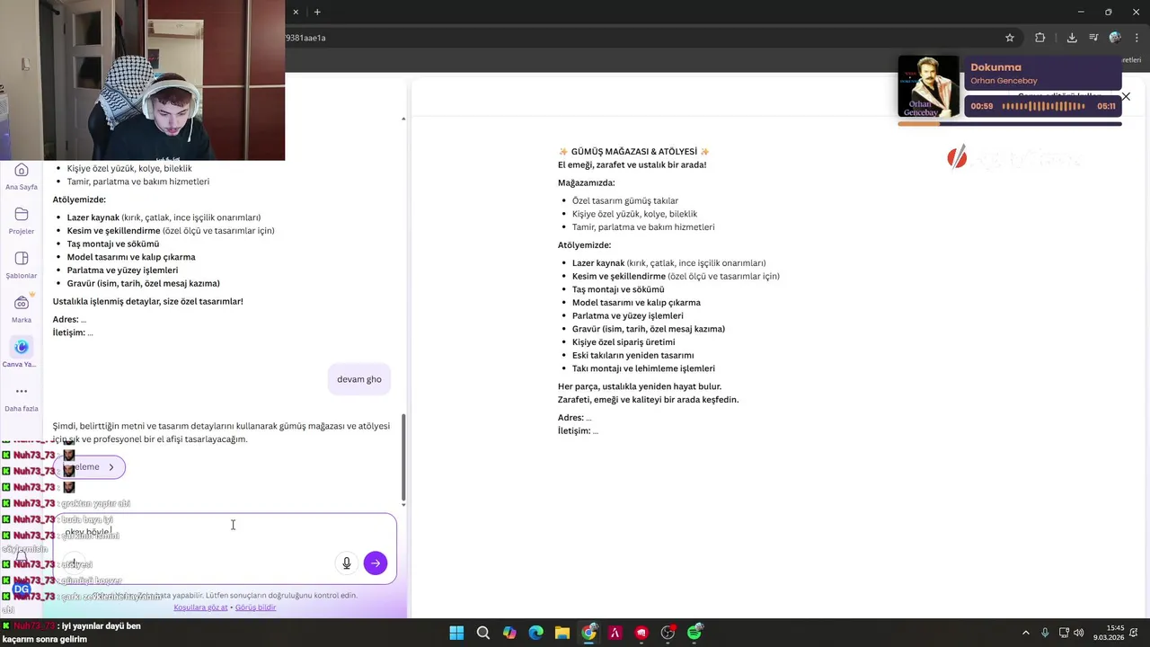Select the 'devam gho' message bubble
This screenshot has width=1150, height=647.
[x=359, y=379]
